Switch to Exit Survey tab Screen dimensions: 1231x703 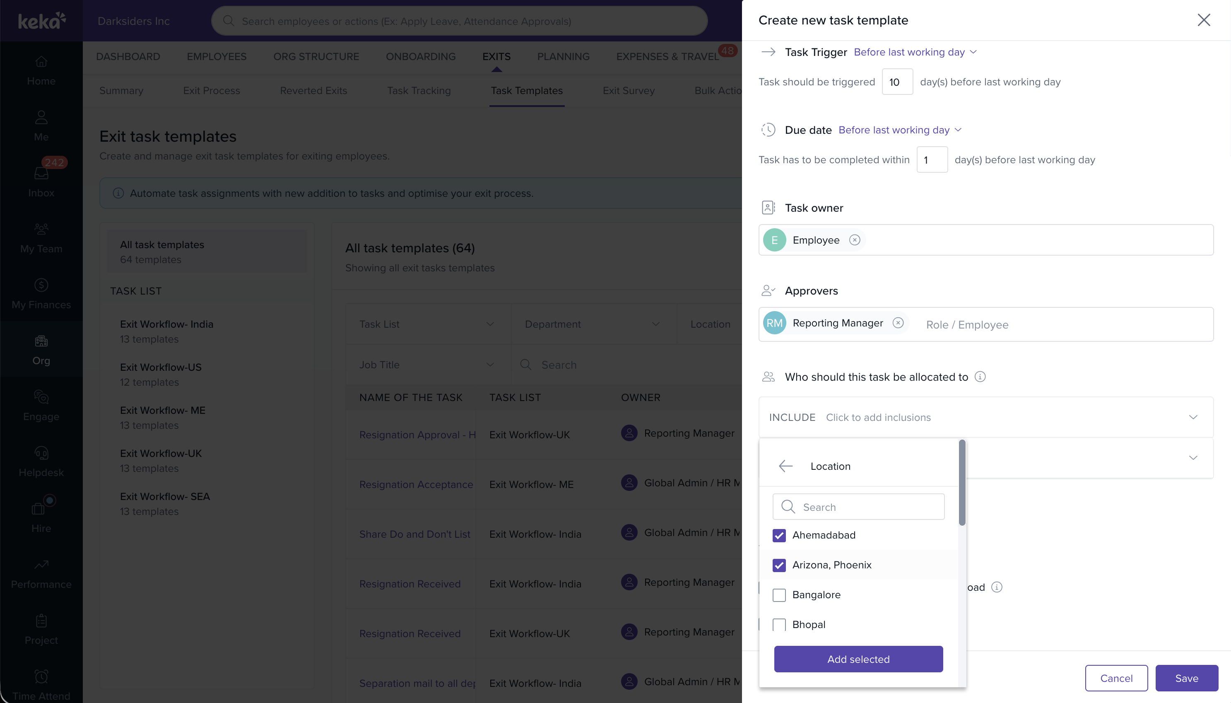pyautogui.click(x=628, y=90)
